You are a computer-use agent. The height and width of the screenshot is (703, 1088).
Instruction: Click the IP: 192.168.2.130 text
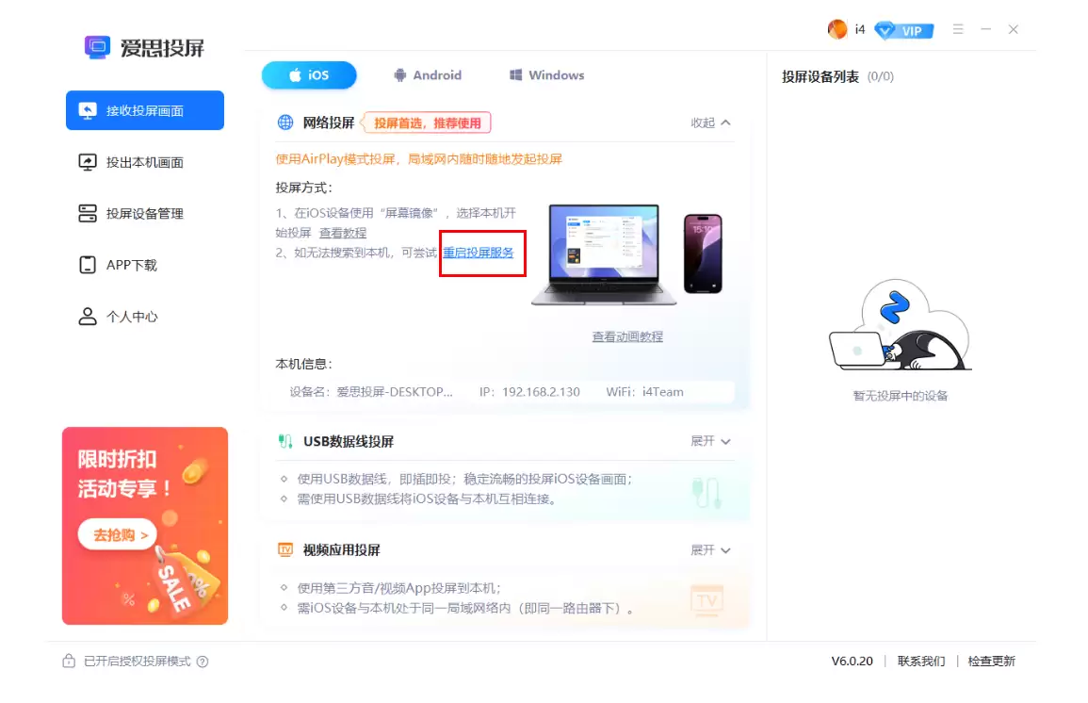[529, 392]
